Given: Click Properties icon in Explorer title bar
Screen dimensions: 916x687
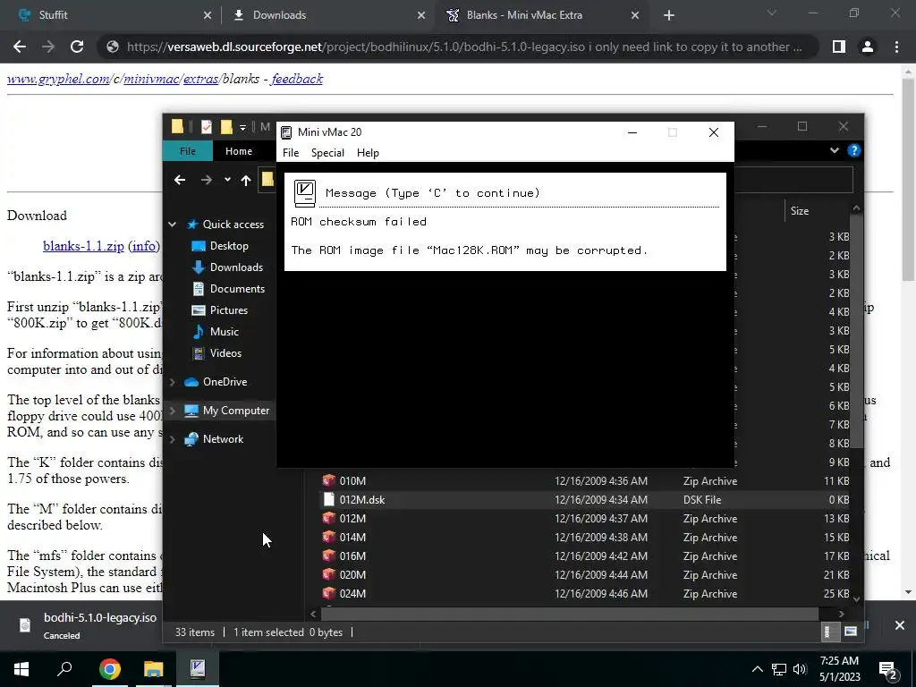Looking at the screenshot, I should (207, 127).
